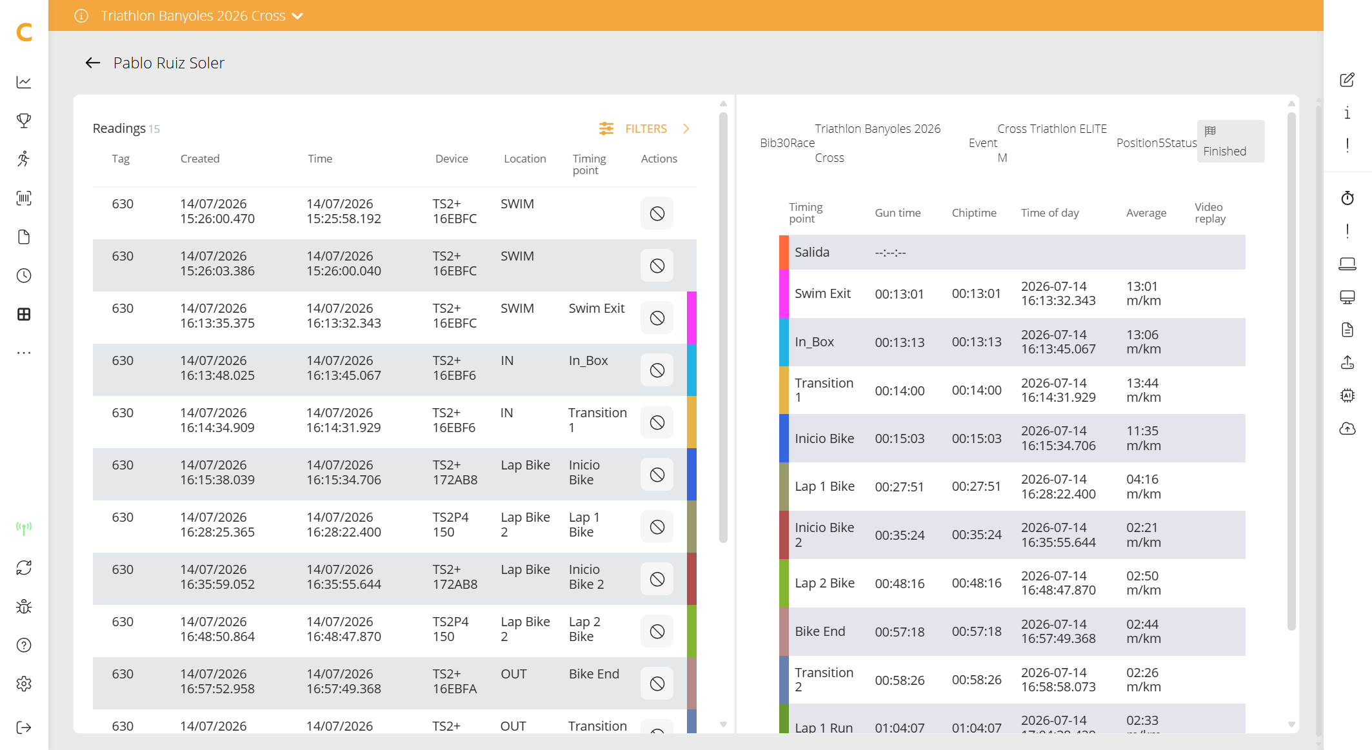Image resolution: width=1372 pixels, height=750 pixels.
Task: Open the settings gear in sidebar
Action: tap(24, 684)
